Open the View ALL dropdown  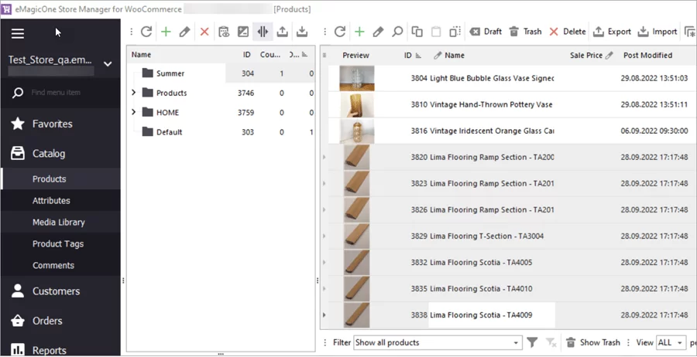pyautogui.click(x=671, y=342)
